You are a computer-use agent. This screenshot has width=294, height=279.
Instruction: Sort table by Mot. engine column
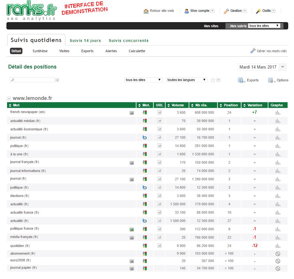coord(144,105)
